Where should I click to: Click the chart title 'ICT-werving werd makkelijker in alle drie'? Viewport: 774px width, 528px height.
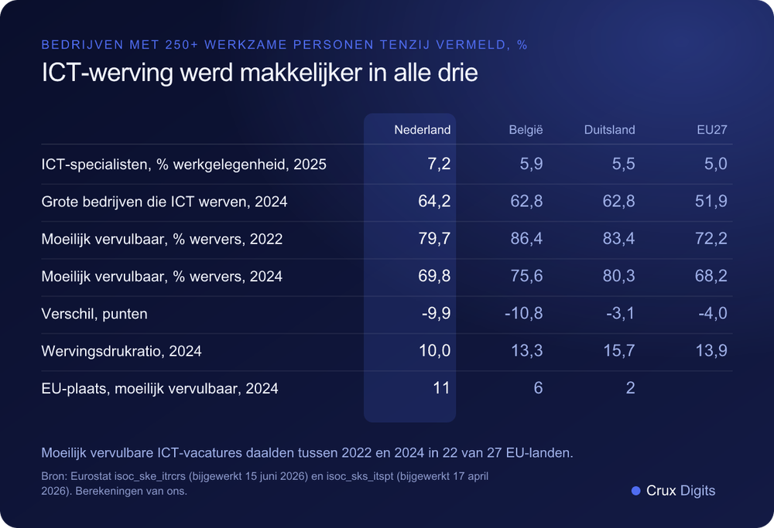[259, 73]
